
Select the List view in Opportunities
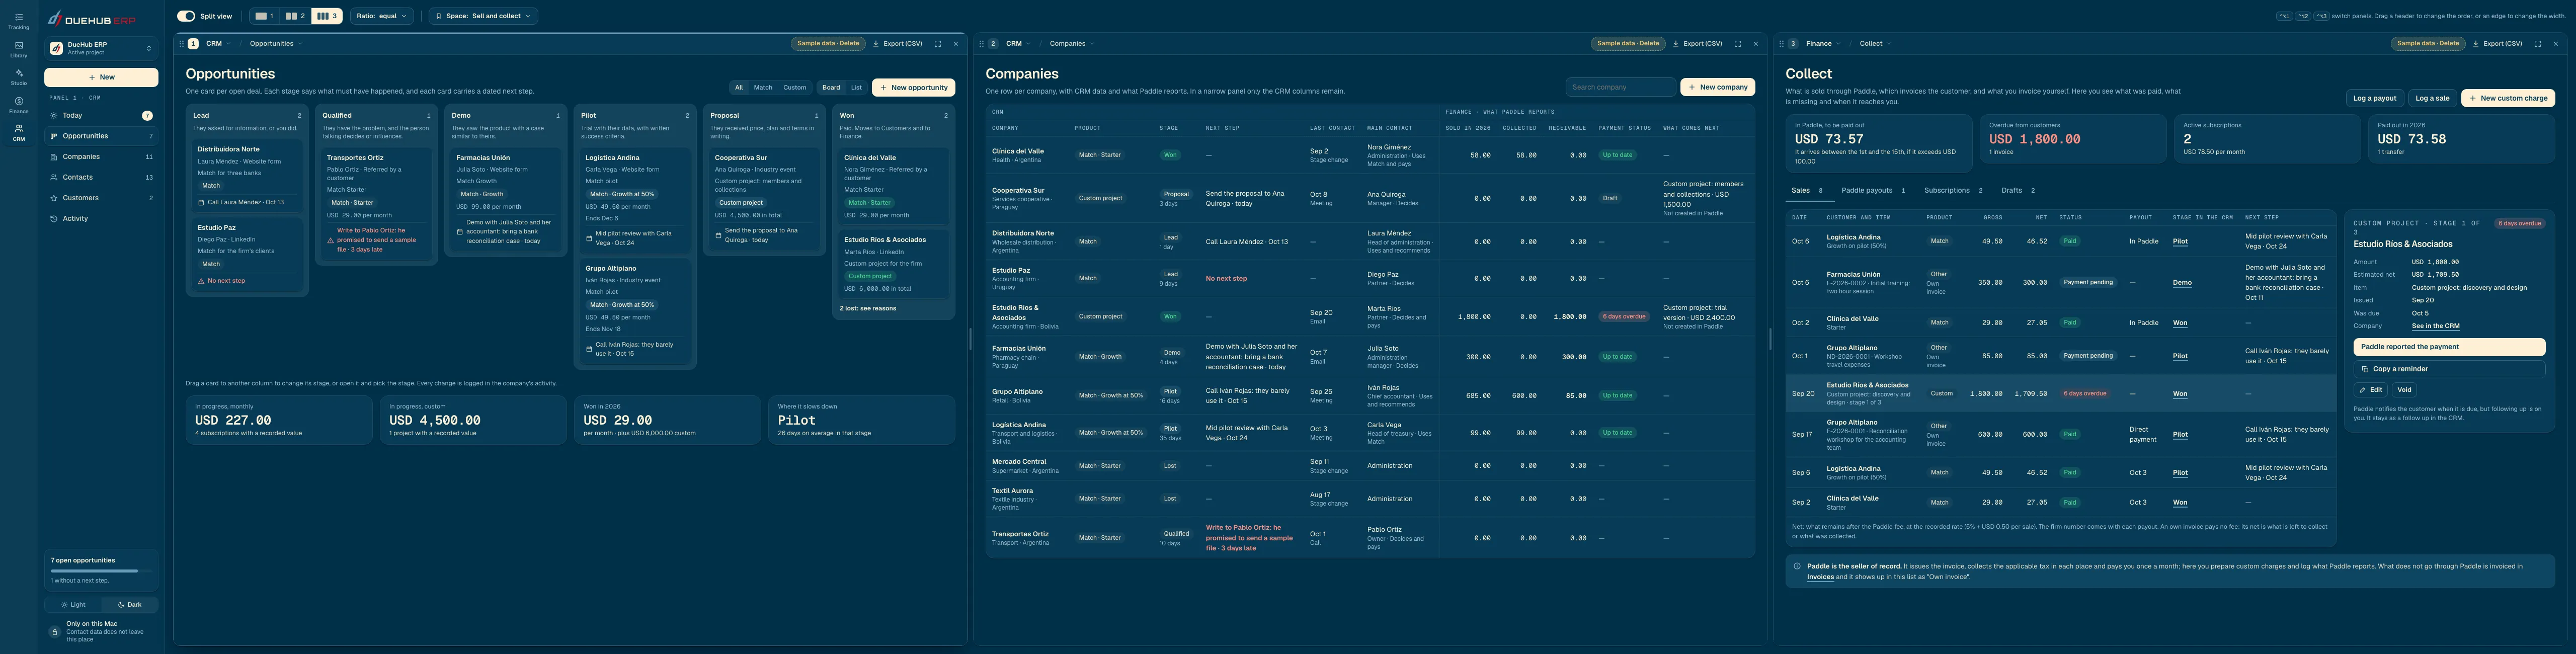(856, 87)
